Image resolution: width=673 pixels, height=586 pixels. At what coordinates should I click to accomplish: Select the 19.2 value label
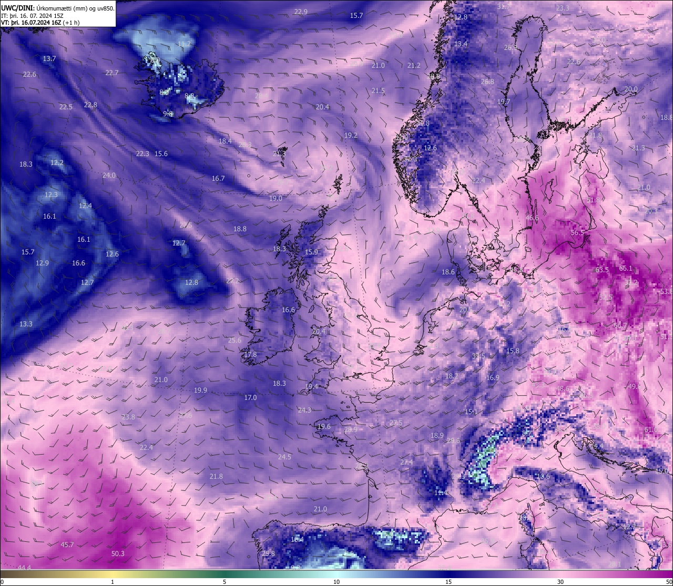click(351, 135)
